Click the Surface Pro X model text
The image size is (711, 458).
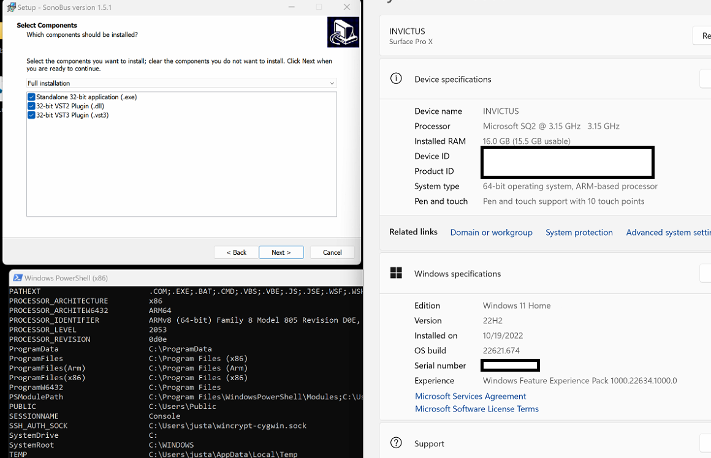[x=411, y=42]
